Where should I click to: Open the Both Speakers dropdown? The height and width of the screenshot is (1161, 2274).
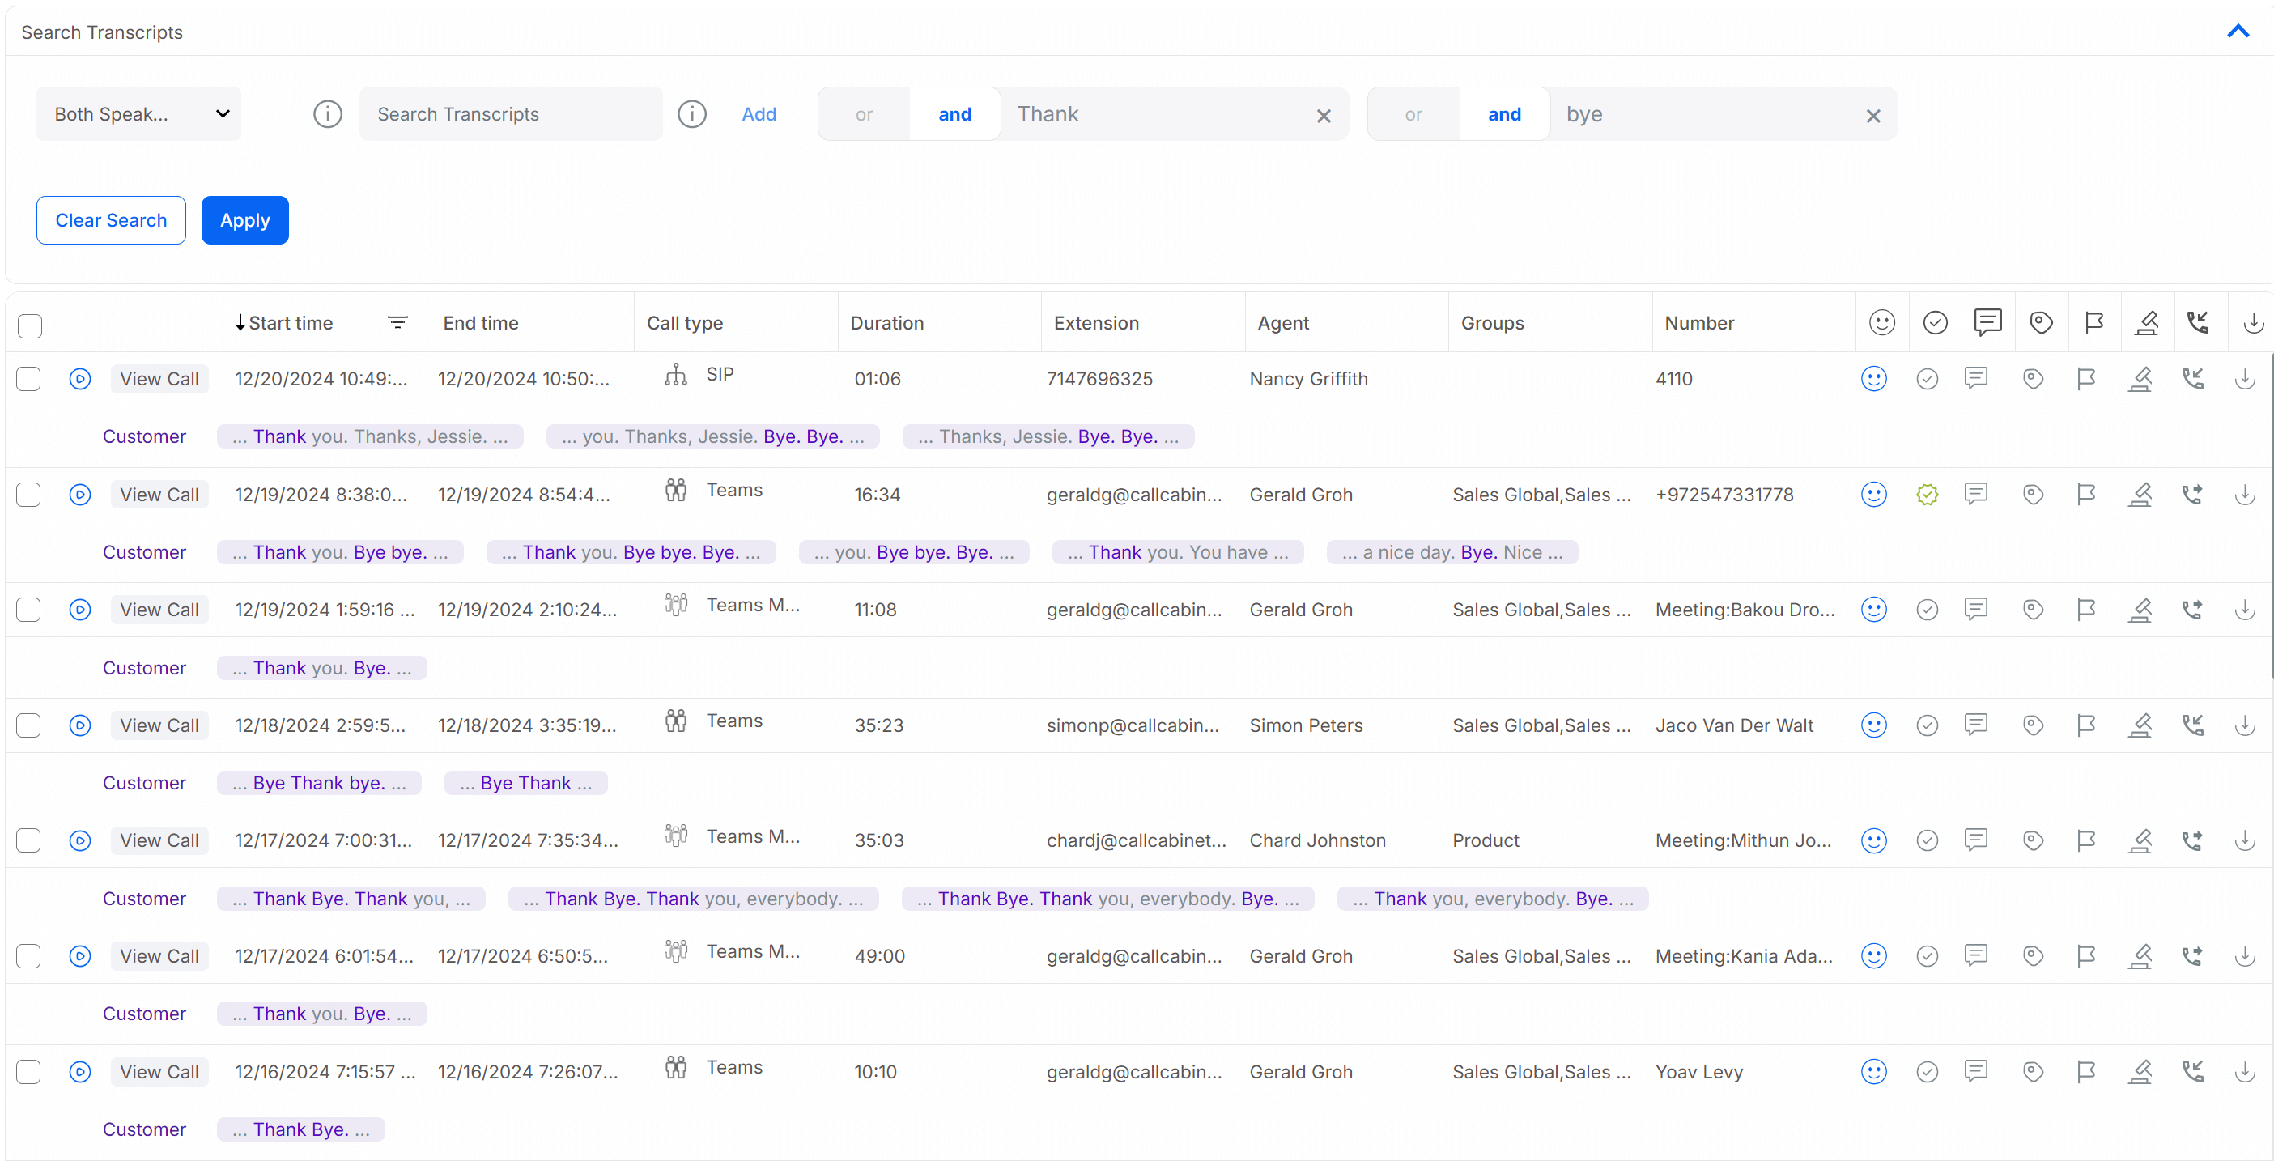(x=138, y=114)
